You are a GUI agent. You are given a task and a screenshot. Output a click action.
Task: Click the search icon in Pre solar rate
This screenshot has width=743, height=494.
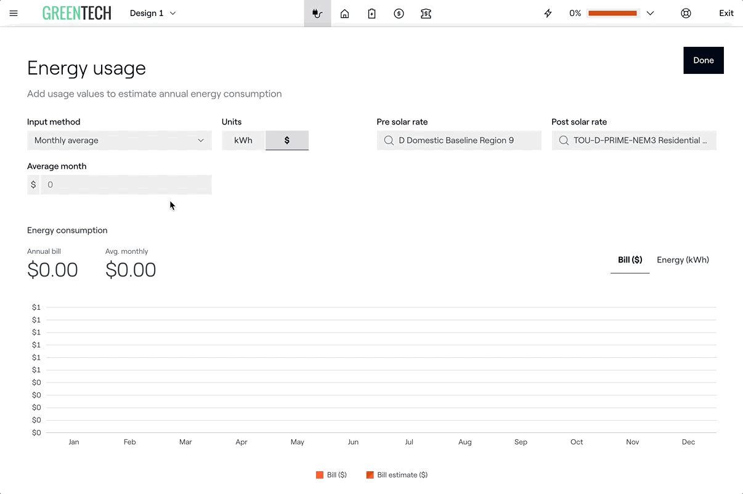389,140
